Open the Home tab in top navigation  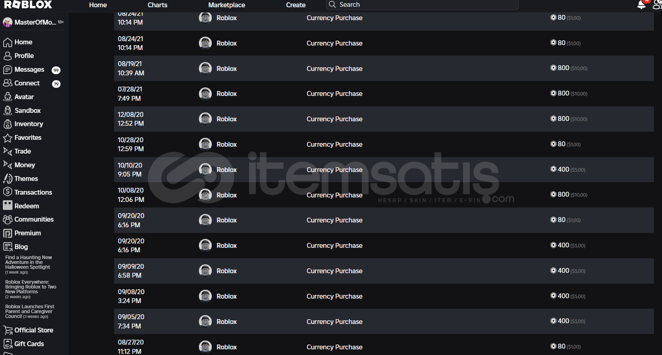(x=98, y=5)
